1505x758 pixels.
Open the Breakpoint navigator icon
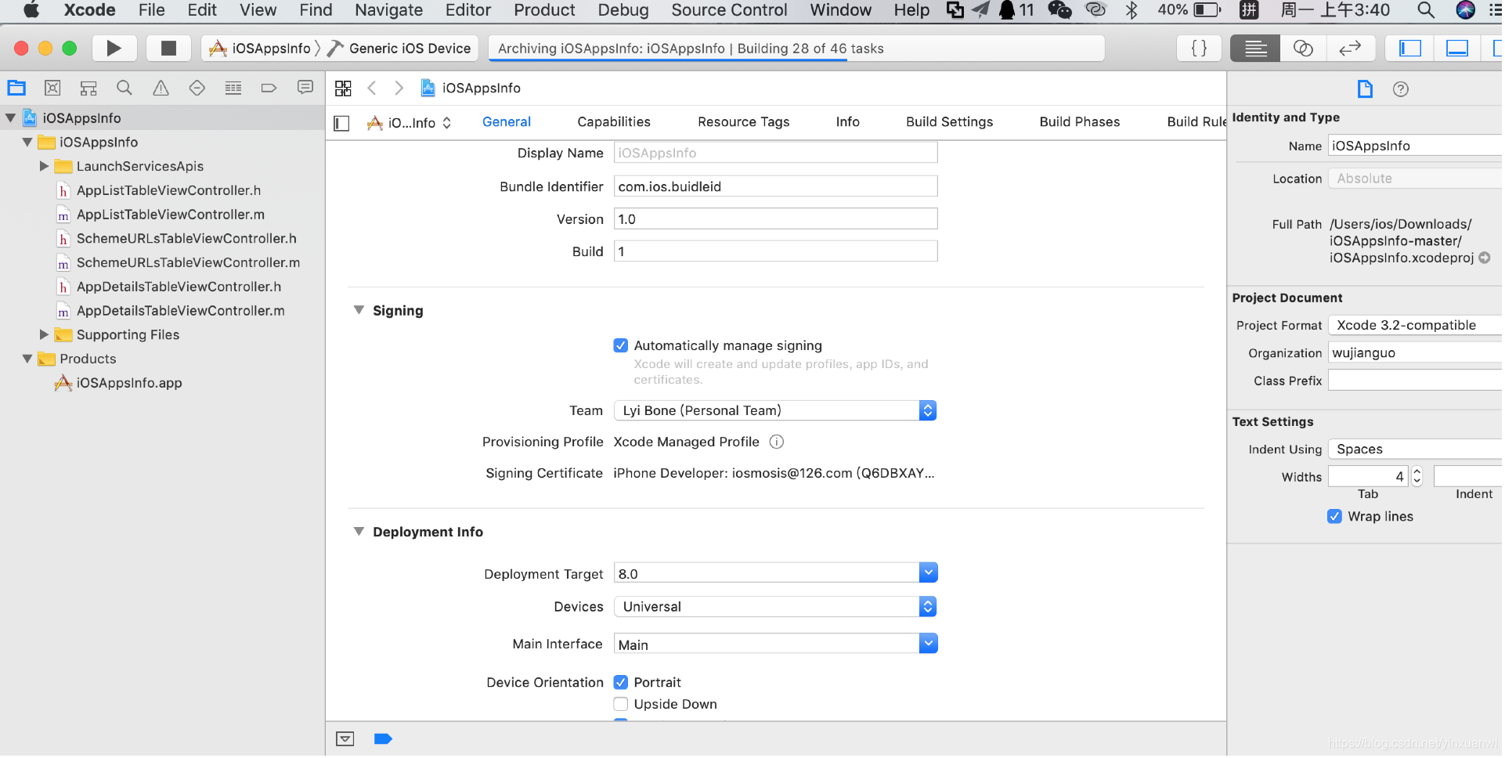click(269, 88)
